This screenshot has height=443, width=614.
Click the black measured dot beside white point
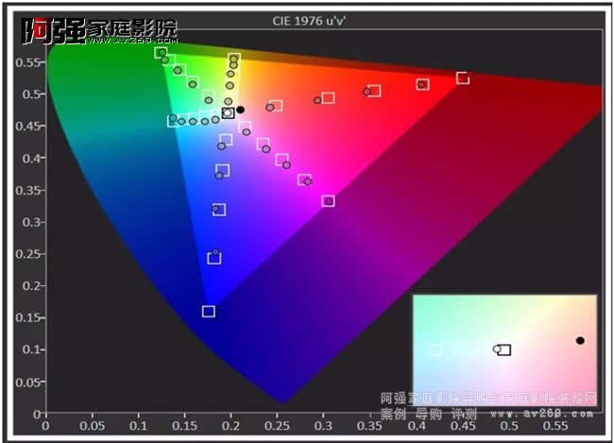pos(240,110)
